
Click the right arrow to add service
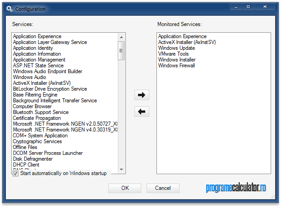pyautogui.click(x=142, y=95)
